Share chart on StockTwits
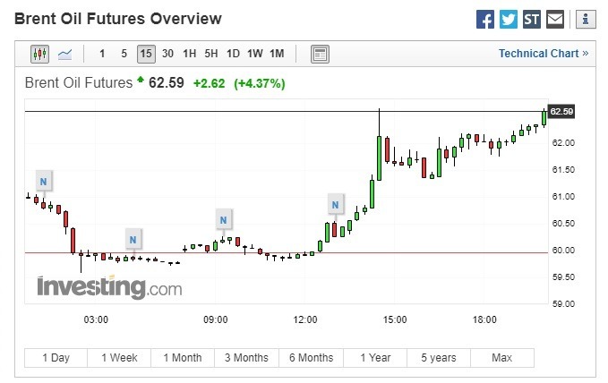Screen dimensions: 608x383 [x=532, y=19]
